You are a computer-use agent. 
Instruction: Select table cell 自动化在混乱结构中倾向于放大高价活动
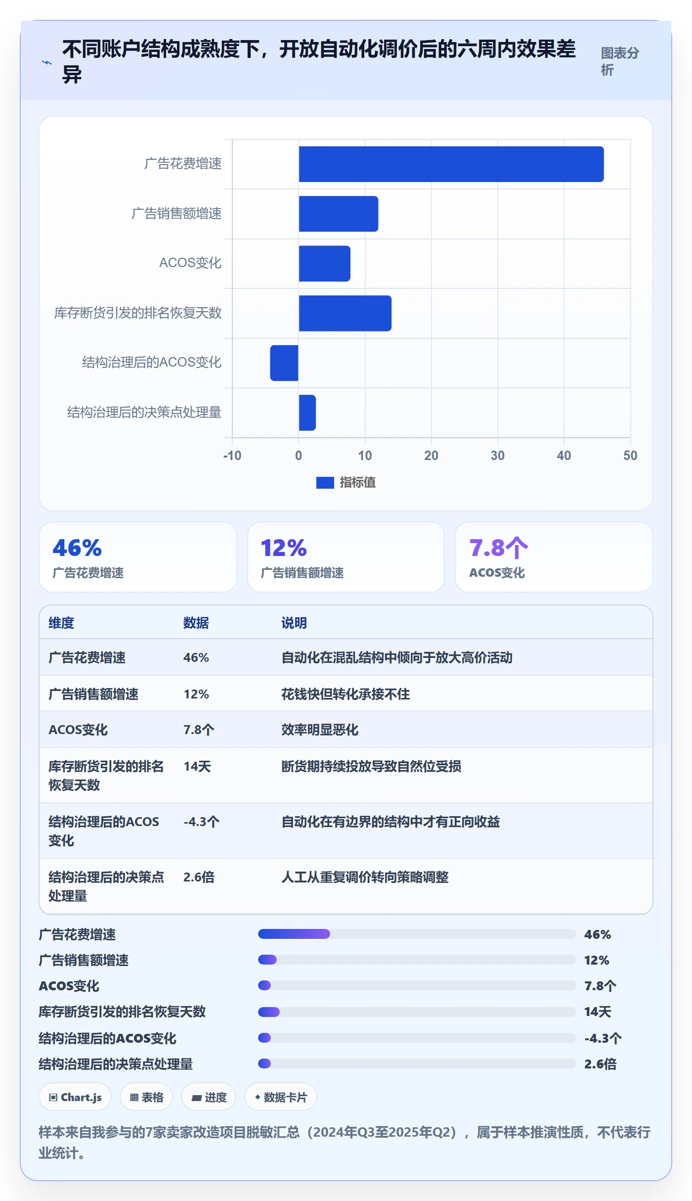tap(397, 657)
